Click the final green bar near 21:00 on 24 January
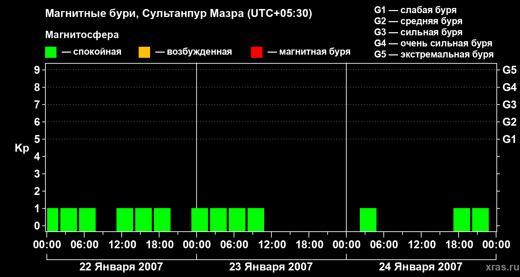520x277 pixels. (x=480, y=220)
